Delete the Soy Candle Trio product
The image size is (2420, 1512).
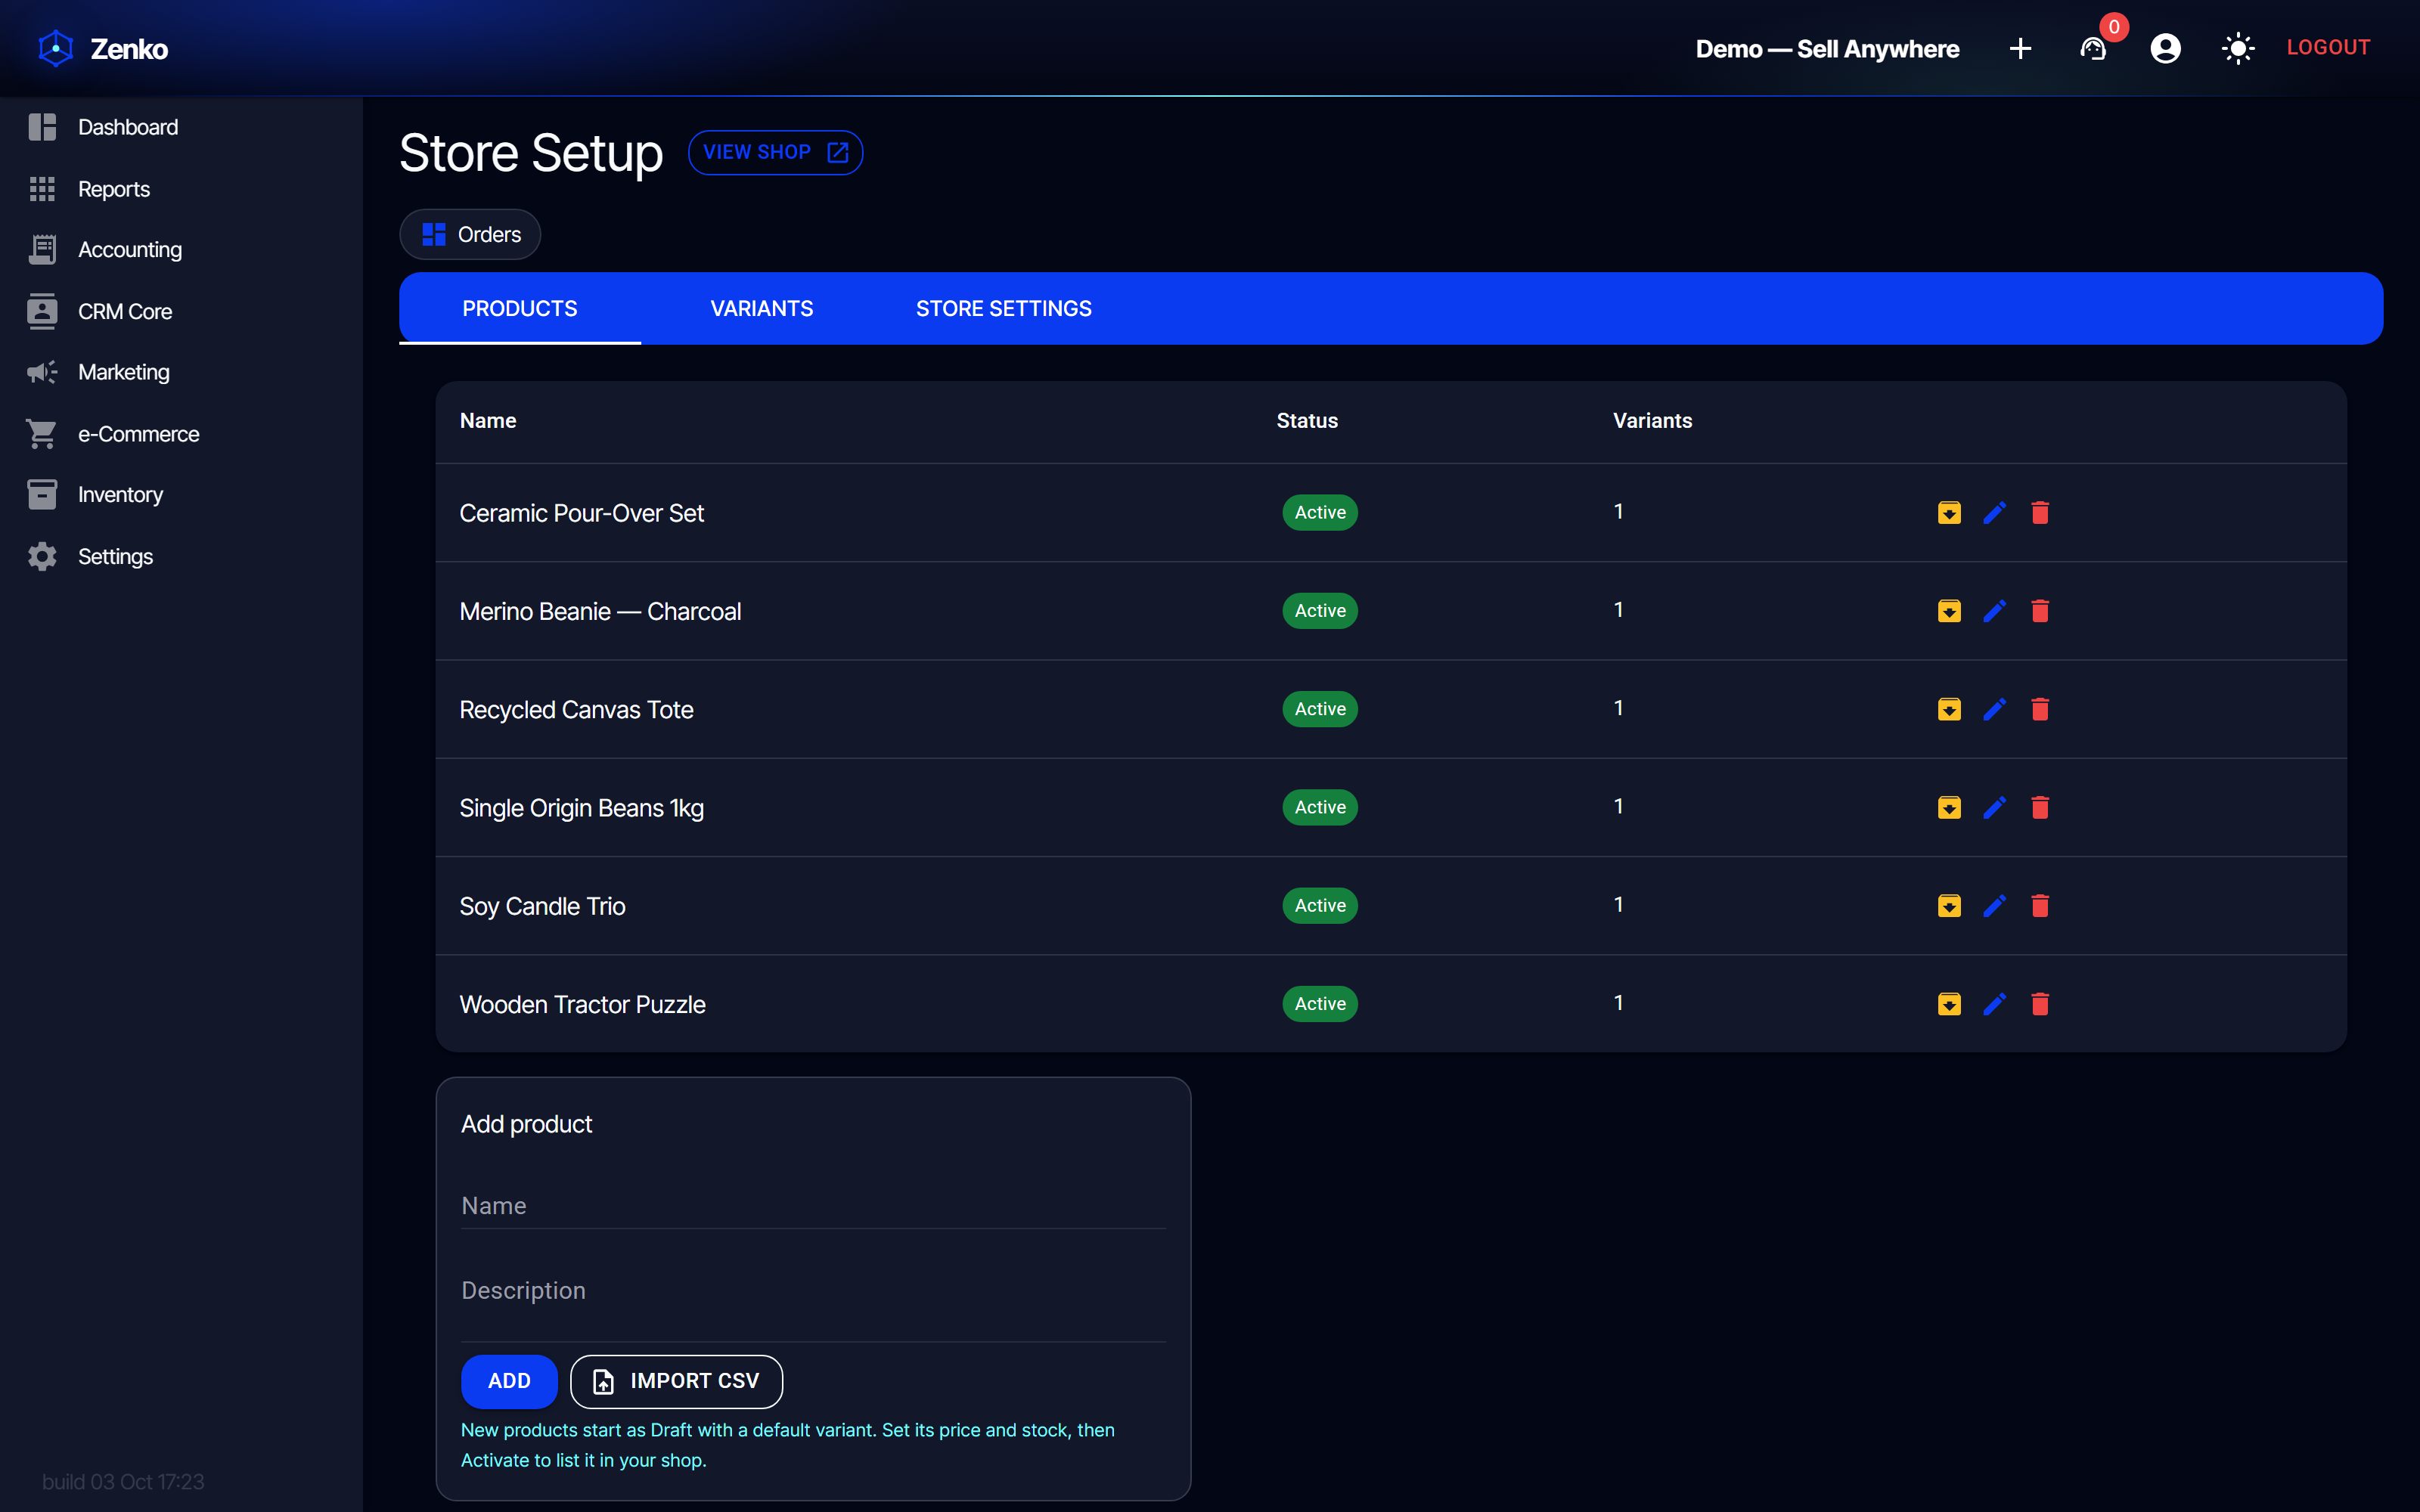(x=2040, y=906)
